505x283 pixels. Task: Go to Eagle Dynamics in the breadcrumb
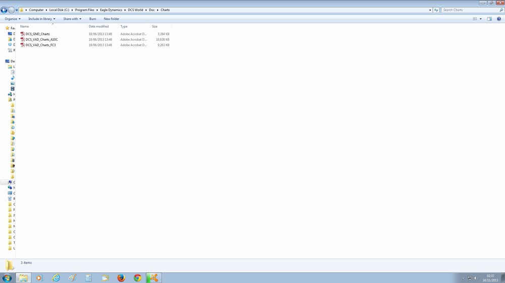(x=111, y=10)
